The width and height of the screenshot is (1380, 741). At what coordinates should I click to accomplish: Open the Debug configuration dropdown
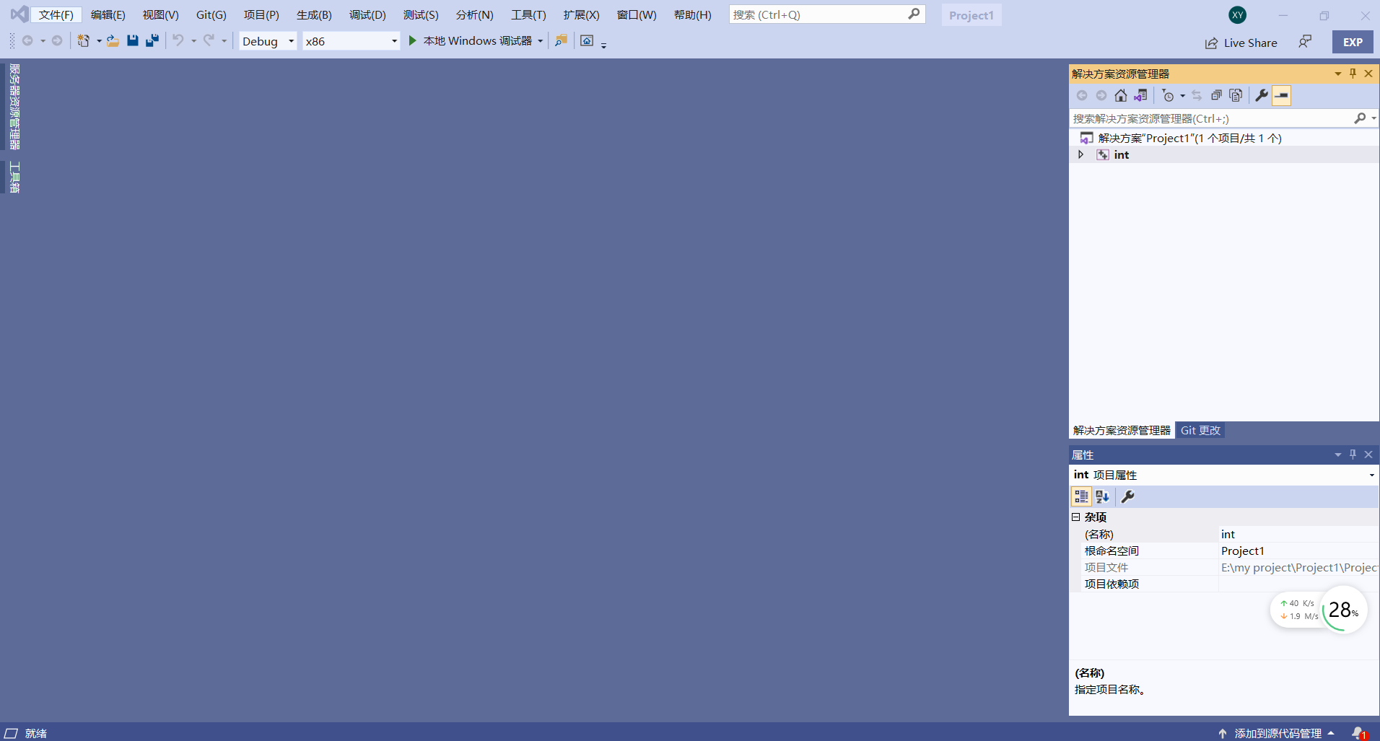click(x=268, y=41)
